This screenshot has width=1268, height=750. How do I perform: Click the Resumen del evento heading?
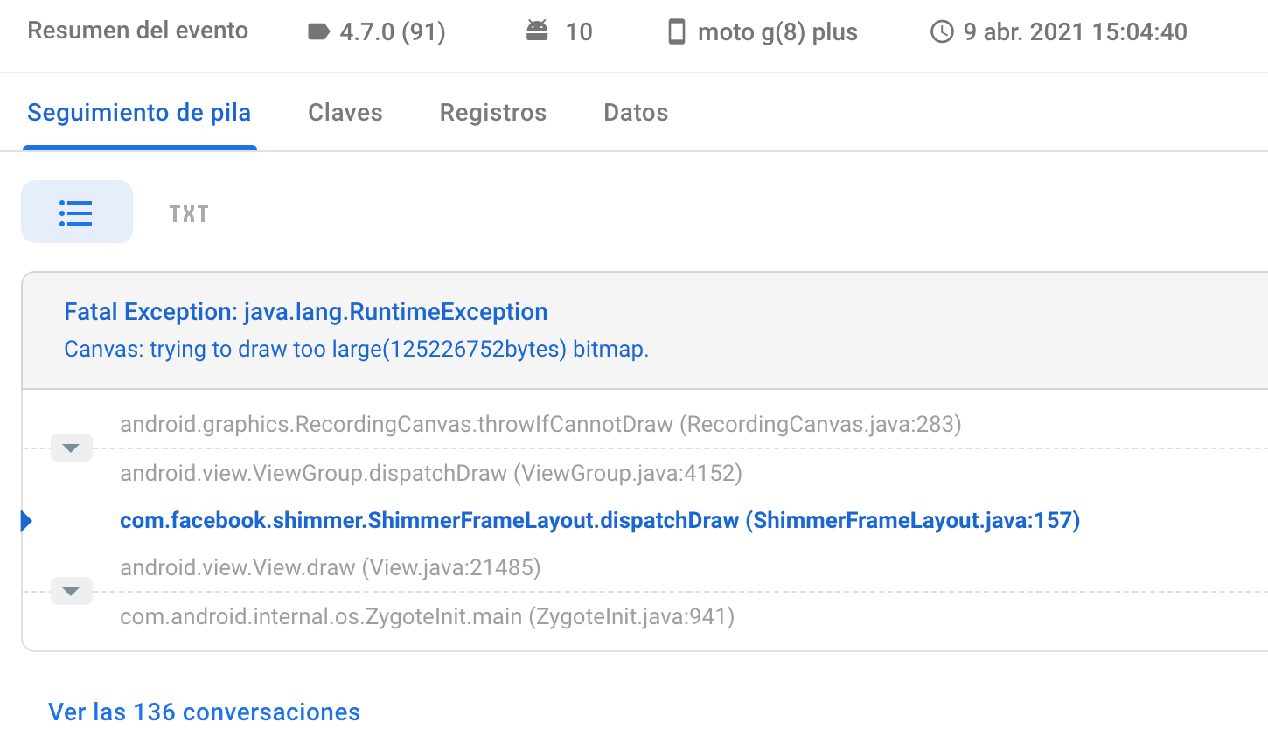click(x=138, y=31)
